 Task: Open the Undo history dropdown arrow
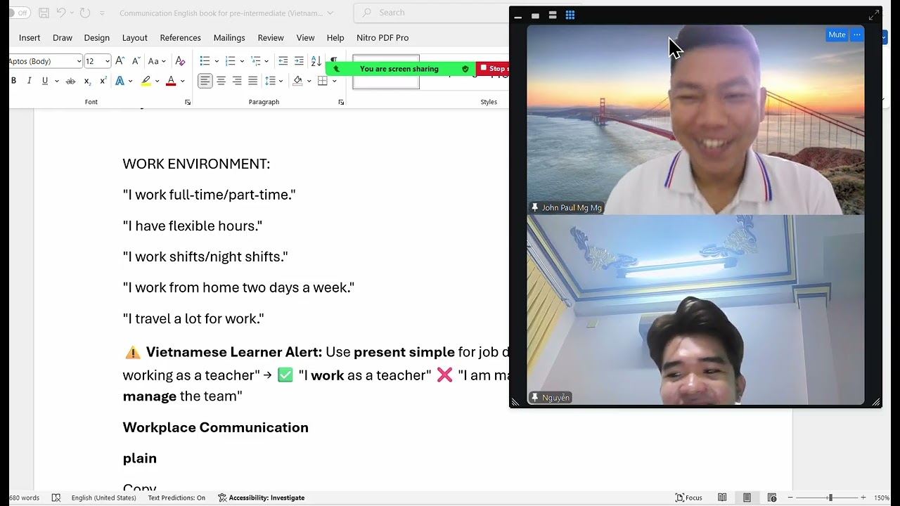(71, 13)
